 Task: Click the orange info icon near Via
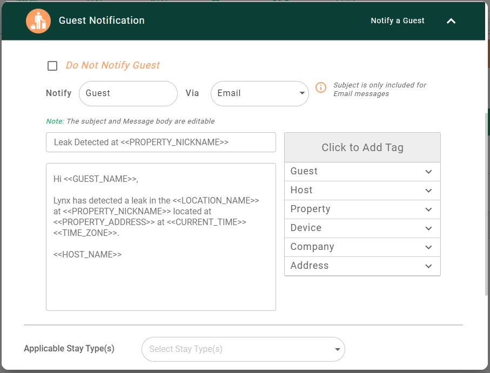[x=320, y=87]
